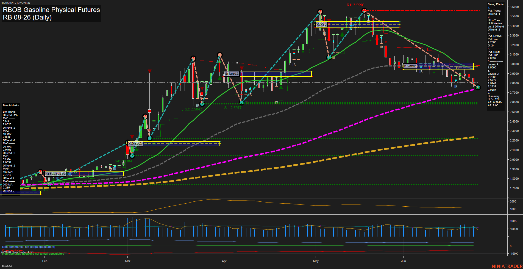The width and height of the screenshot is (523, 269).
Task: Click the F0 label in June box
Action: (x=458, y=68)
